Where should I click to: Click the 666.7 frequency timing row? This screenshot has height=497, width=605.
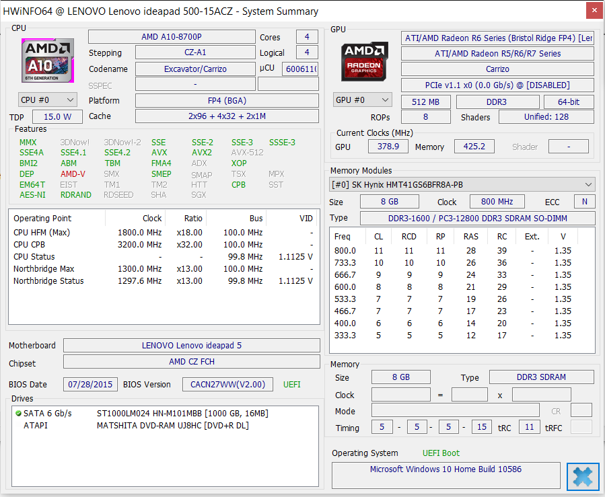(x=462, y=275)
